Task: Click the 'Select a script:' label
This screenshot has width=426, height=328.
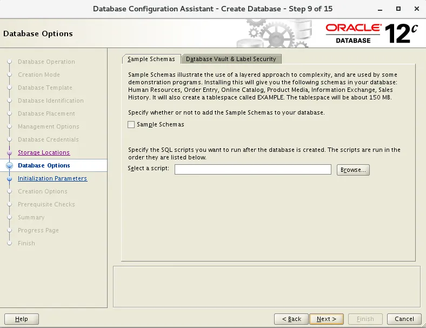Action: pyautogui.click(x=148, y=169)
